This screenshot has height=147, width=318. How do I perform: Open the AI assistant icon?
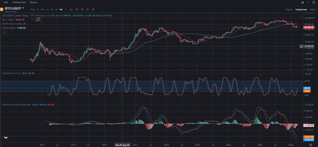(303, 2)
